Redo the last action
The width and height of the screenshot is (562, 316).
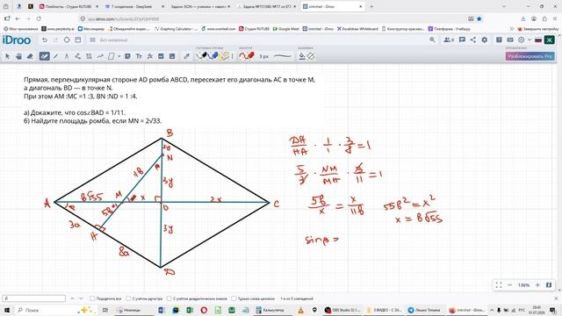coord(55,40)
